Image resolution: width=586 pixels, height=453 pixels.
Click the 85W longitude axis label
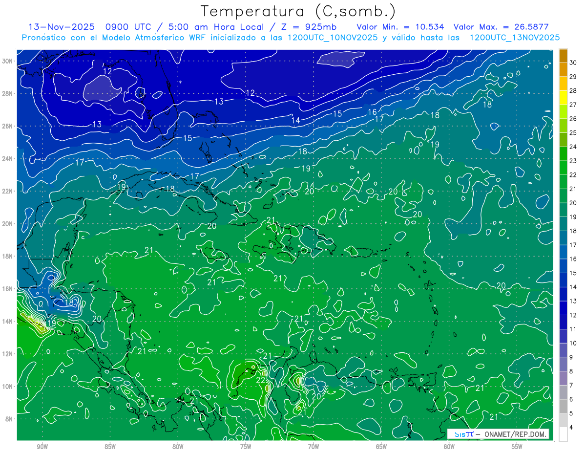tap(110, 447)
